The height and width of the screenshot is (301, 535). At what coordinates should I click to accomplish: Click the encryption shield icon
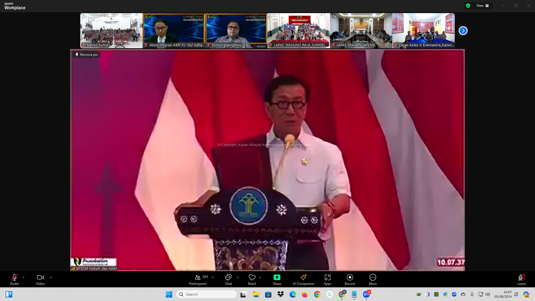468,6
